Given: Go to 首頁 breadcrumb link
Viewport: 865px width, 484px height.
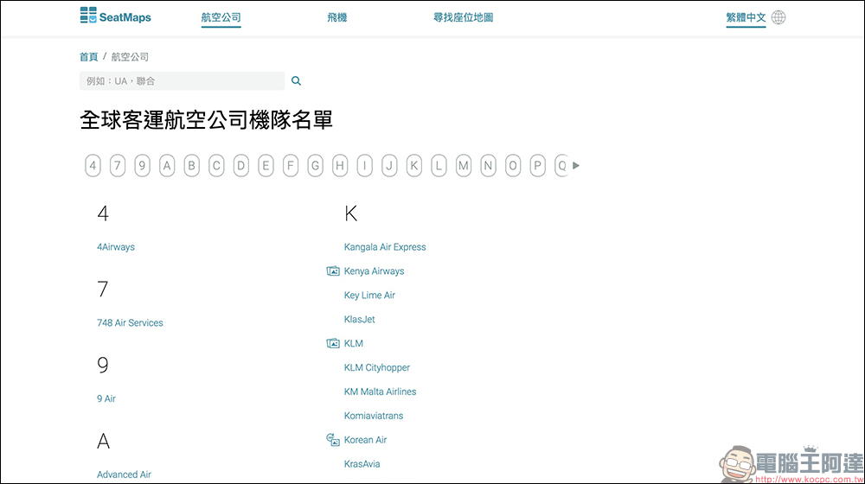Looking at the screenshot, I should pos(89,57).
